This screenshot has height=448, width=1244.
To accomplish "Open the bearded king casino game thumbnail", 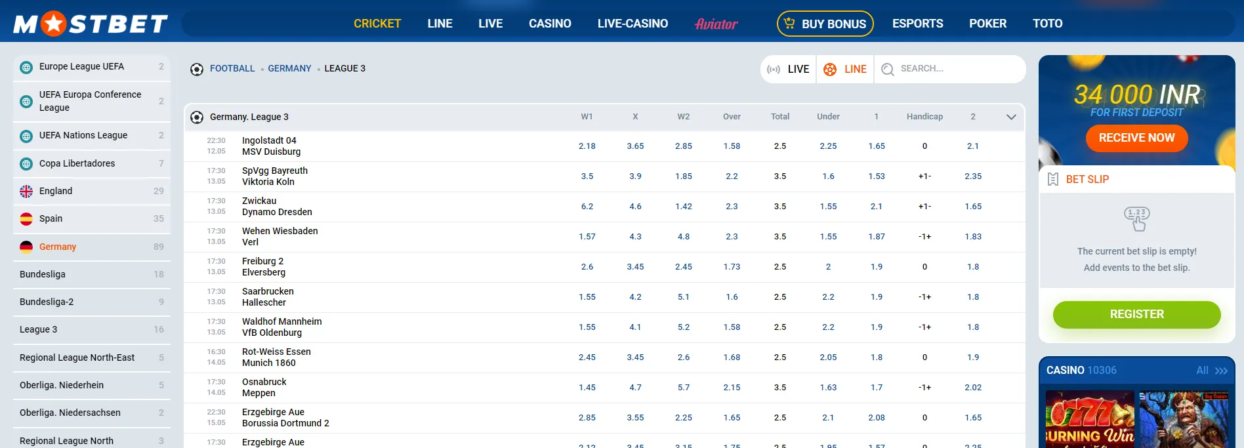I will coord(1184,419).
